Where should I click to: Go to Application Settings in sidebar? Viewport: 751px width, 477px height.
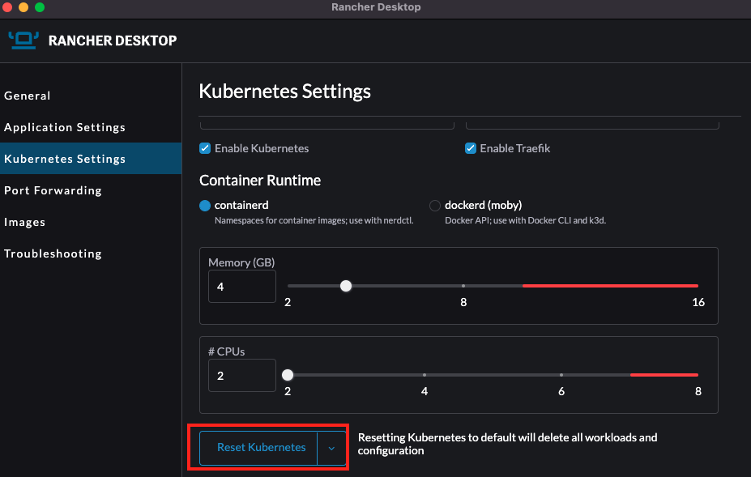click(65, 127)
